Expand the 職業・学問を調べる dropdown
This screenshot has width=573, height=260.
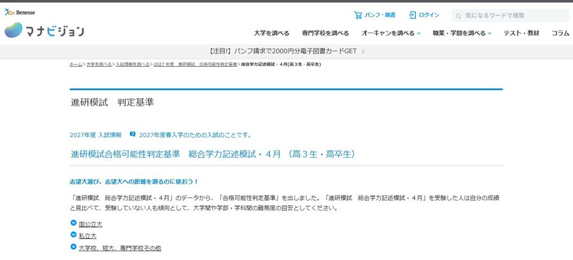click(462, 33)
